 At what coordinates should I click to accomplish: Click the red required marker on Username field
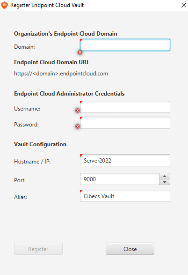pos(81,102)
